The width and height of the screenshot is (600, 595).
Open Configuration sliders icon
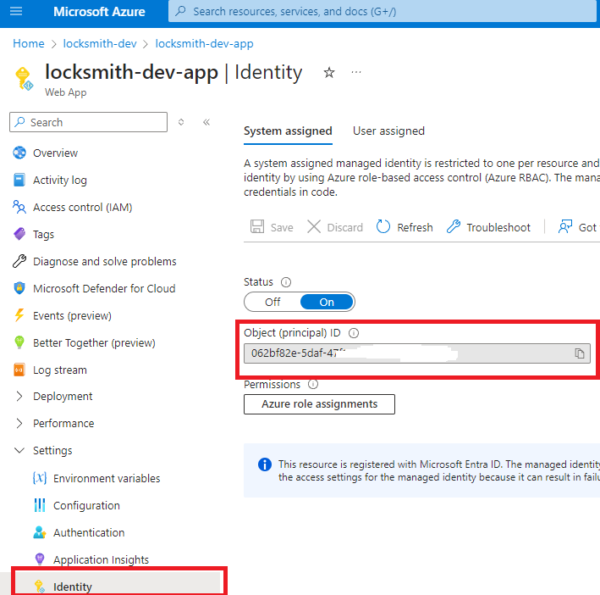tap(40, 505)
